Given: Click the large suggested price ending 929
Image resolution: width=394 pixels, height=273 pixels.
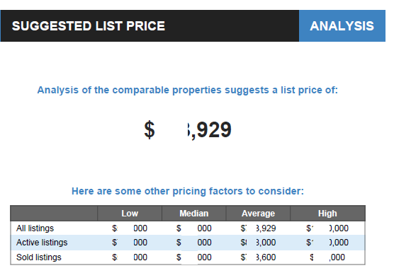Looking at the screenshot, I should pos(188,129).
